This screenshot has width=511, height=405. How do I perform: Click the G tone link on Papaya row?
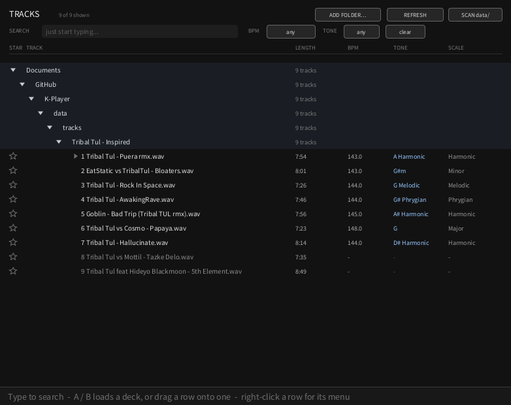[395, 228]
